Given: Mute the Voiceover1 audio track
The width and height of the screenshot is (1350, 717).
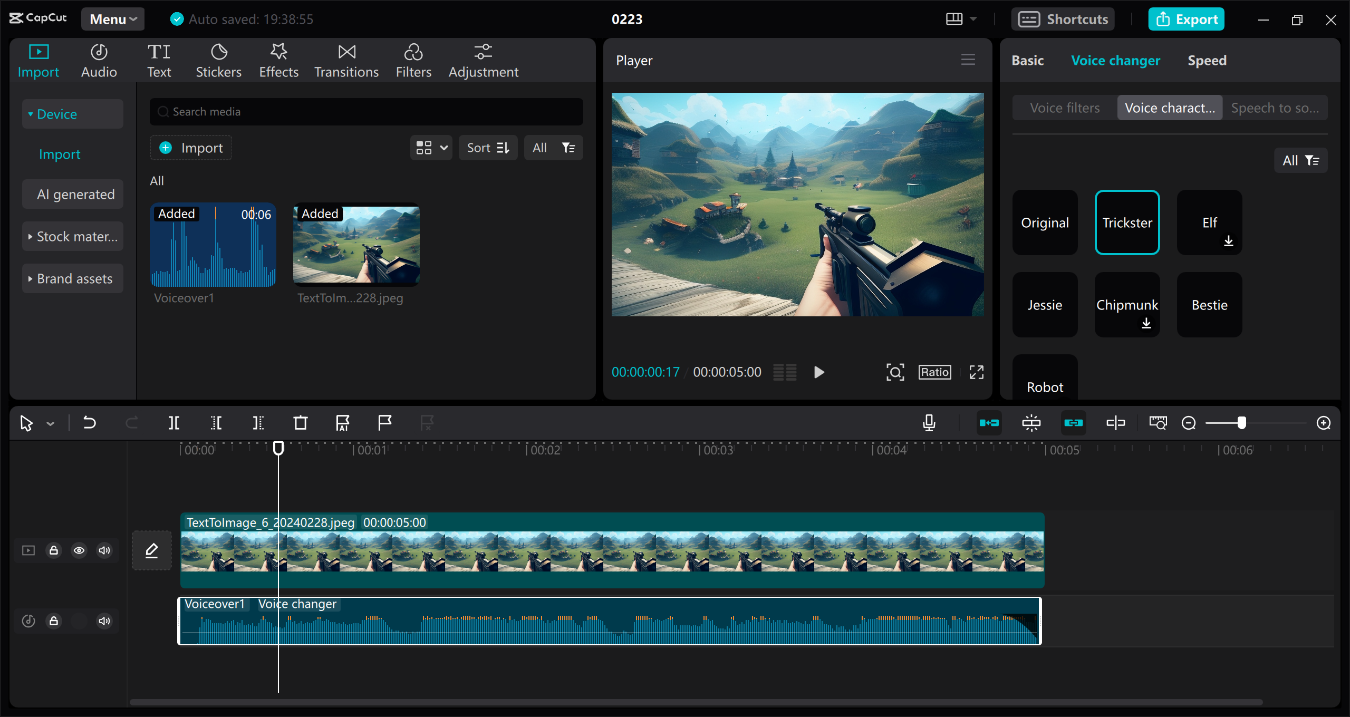Looking at the screenshot, I should [104, 621].
